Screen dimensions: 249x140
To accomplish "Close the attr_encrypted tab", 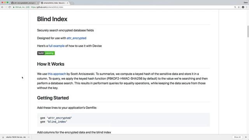I will click(x=38, y=3).
